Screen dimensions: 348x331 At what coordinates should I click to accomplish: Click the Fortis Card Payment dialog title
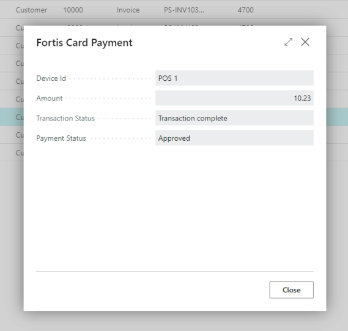[x=84, y=43]
